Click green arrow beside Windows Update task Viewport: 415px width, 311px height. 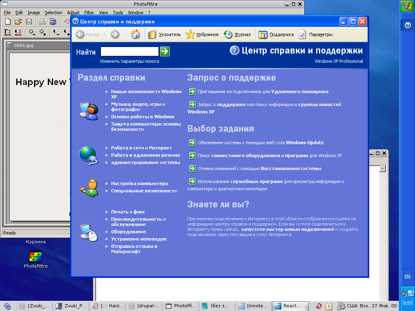coord(193,143)
